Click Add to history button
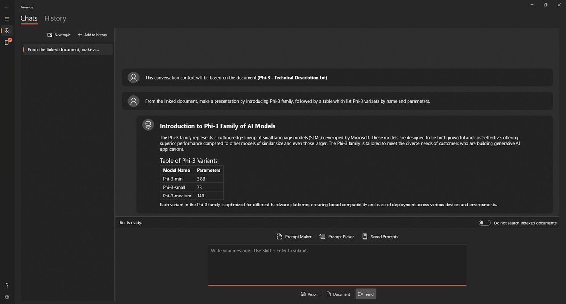This screenshot has width=566, height=304. coord(92,35)
